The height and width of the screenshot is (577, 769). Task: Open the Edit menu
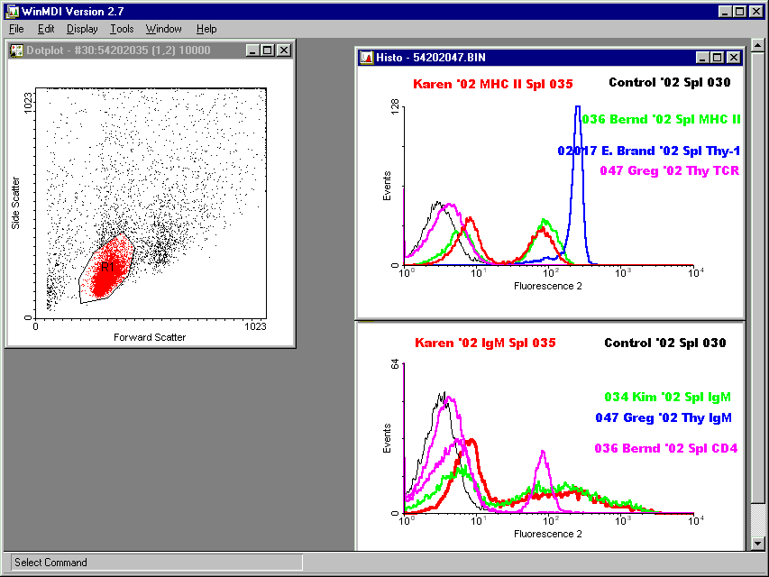(x=46, y=29)
